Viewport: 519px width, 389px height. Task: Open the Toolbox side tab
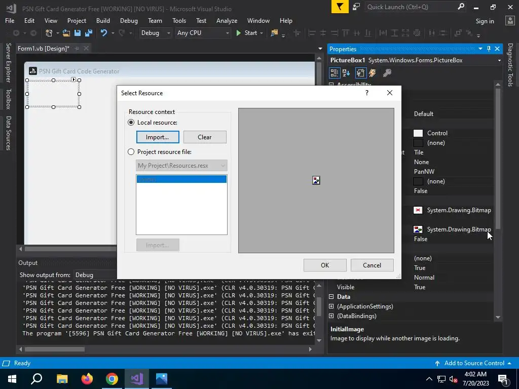8,99
